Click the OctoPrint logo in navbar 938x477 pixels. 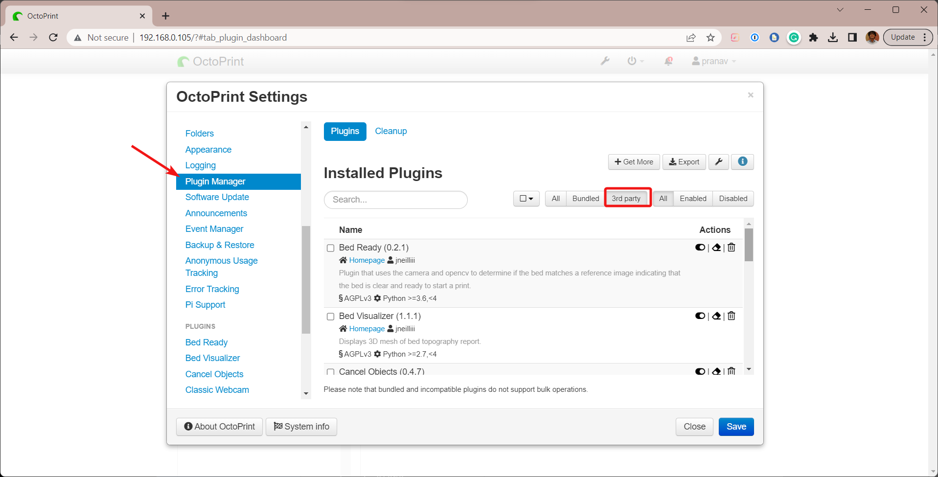[x=210, y=61]
